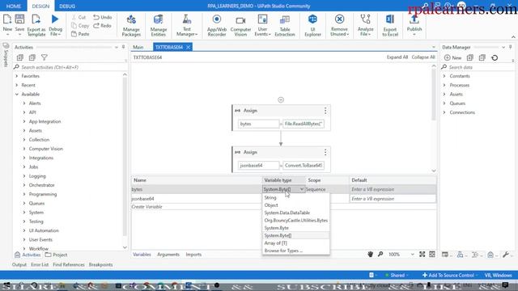Refresh the Data Manager panel
This screenshot has height=291, width=518.
[x=495, y=57]
